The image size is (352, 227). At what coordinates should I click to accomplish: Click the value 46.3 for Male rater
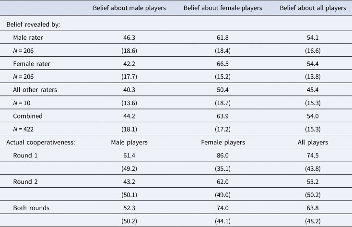[x=129, y=37]
